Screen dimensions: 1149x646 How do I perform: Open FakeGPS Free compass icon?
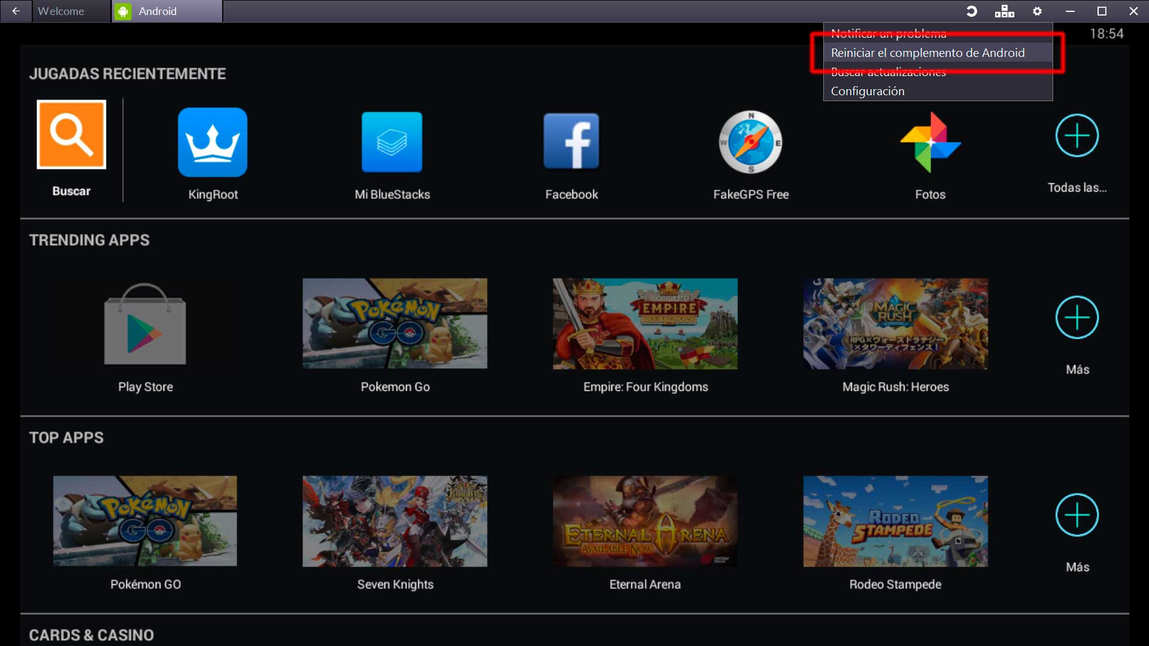click(x=750, y=142)
